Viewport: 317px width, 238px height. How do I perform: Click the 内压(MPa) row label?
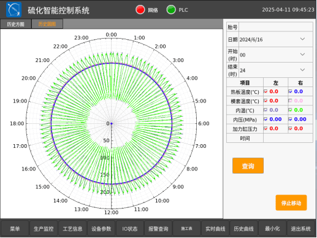245,120
